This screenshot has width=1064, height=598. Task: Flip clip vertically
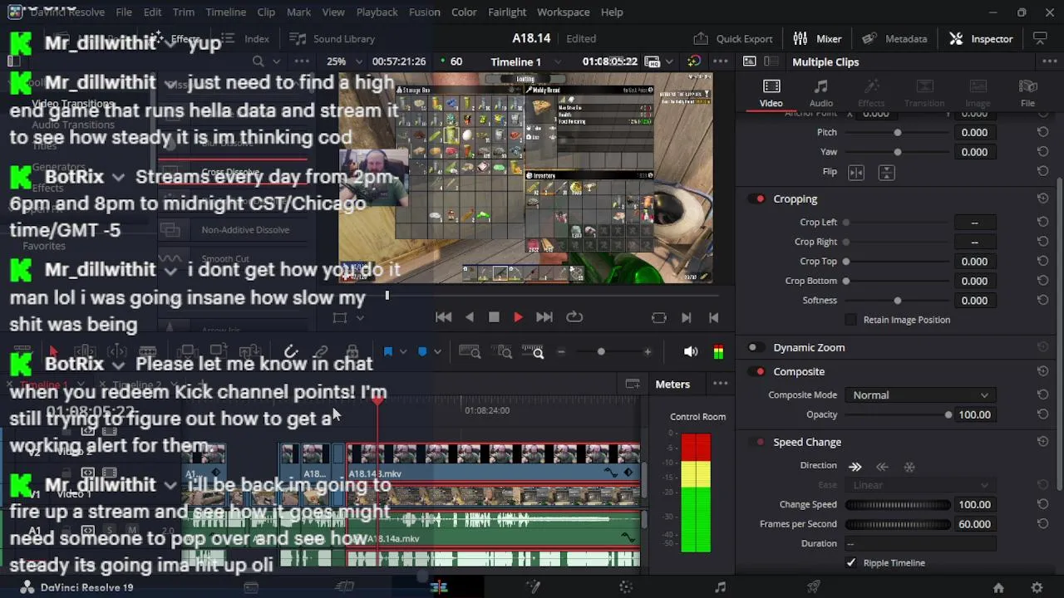(886, 173)
